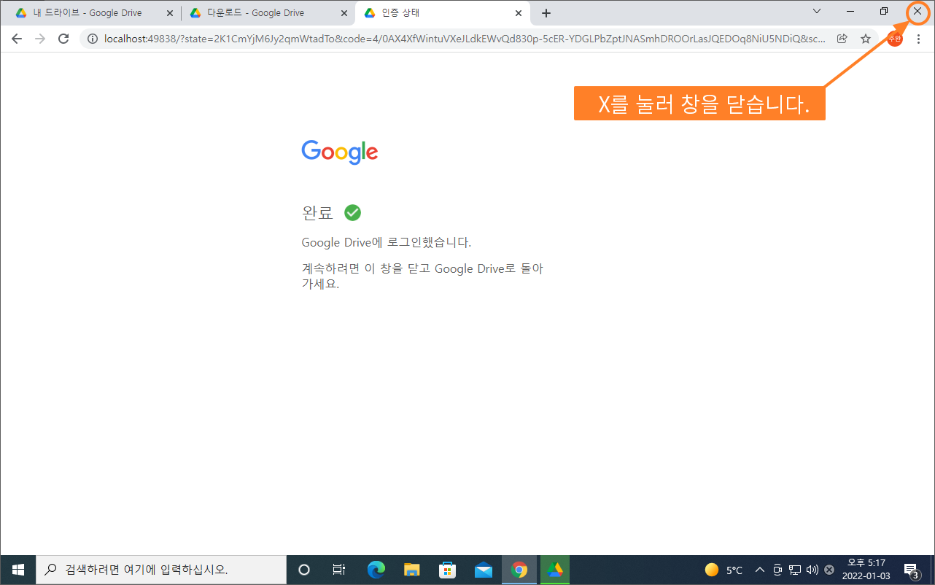Open Cortana circle icon on taskbar
The width and height of the screenshot is (935, 585).
tap(305, 570)
